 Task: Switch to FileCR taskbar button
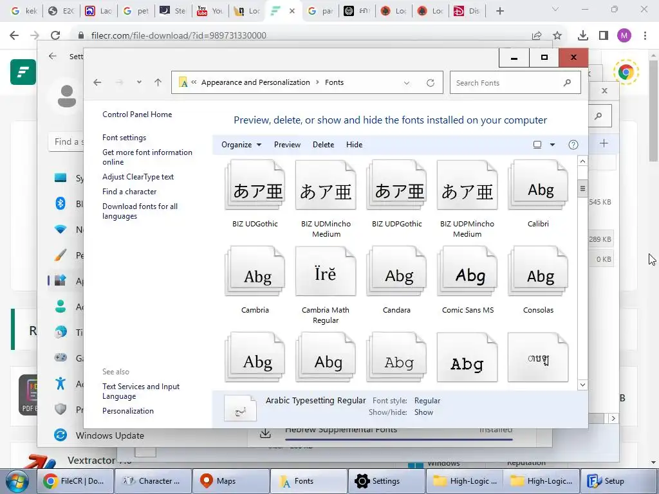[75, 481]
